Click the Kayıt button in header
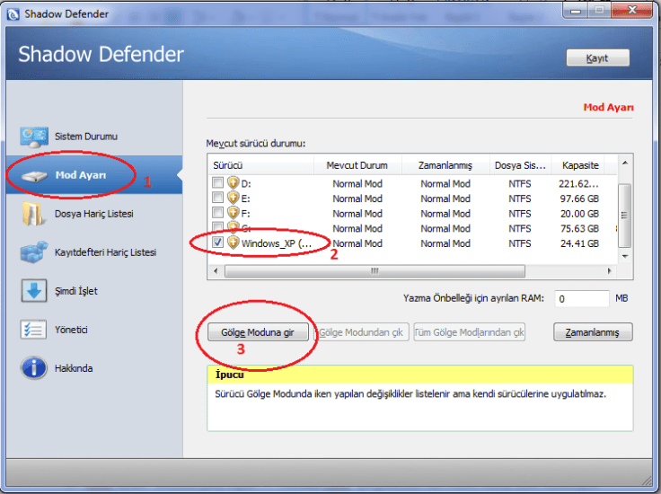Screen dimensions: 661x494 (597, 57)
